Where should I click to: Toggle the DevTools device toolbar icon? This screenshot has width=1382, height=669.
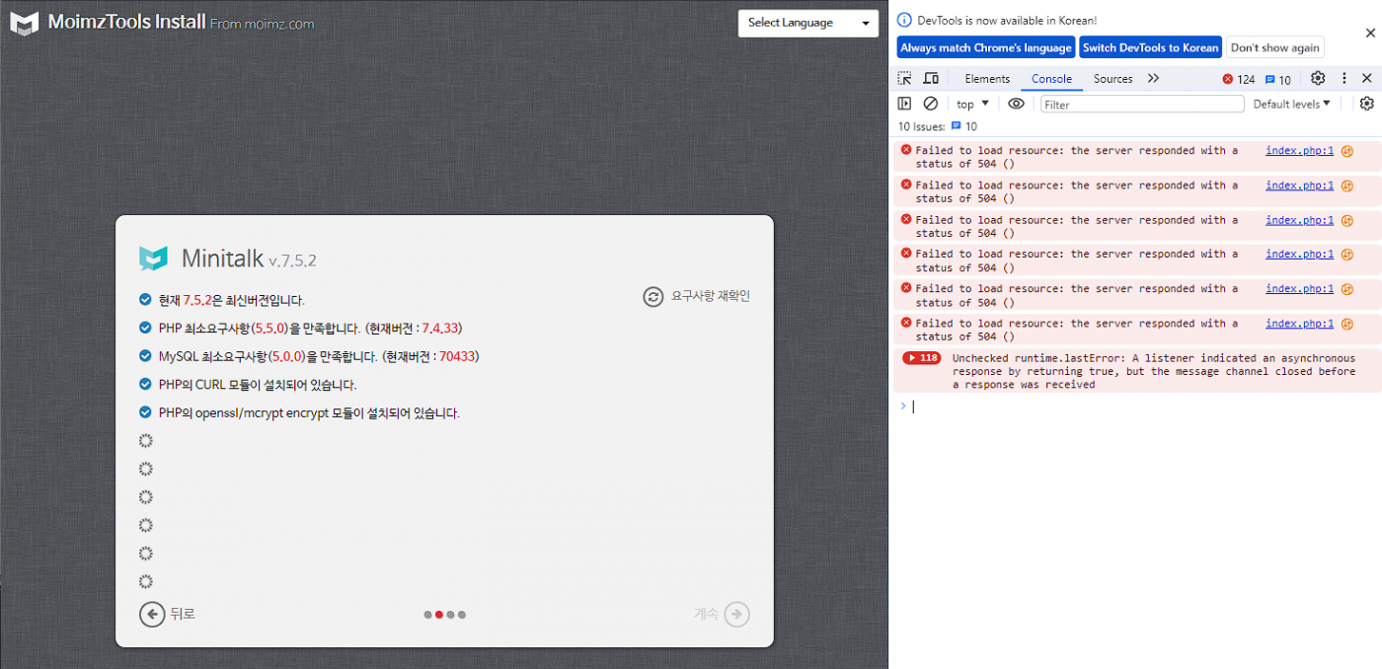coord(931,79)
